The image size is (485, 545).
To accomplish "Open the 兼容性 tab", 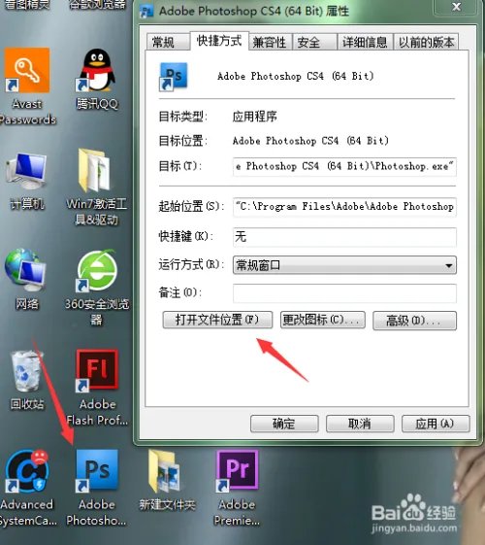I will [270, 42].
